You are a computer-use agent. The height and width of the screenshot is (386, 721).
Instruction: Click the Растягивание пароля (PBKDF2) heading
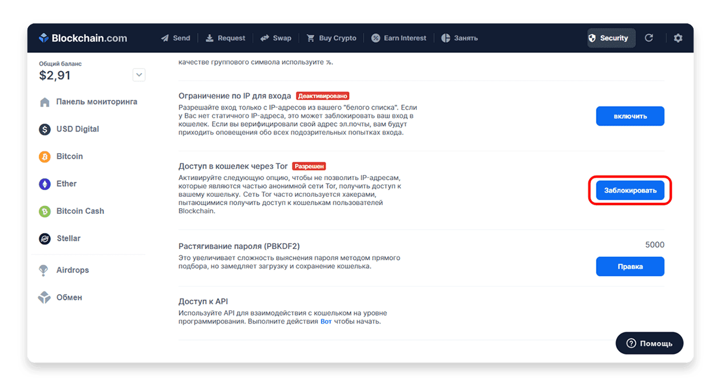(x=239, y=246)
